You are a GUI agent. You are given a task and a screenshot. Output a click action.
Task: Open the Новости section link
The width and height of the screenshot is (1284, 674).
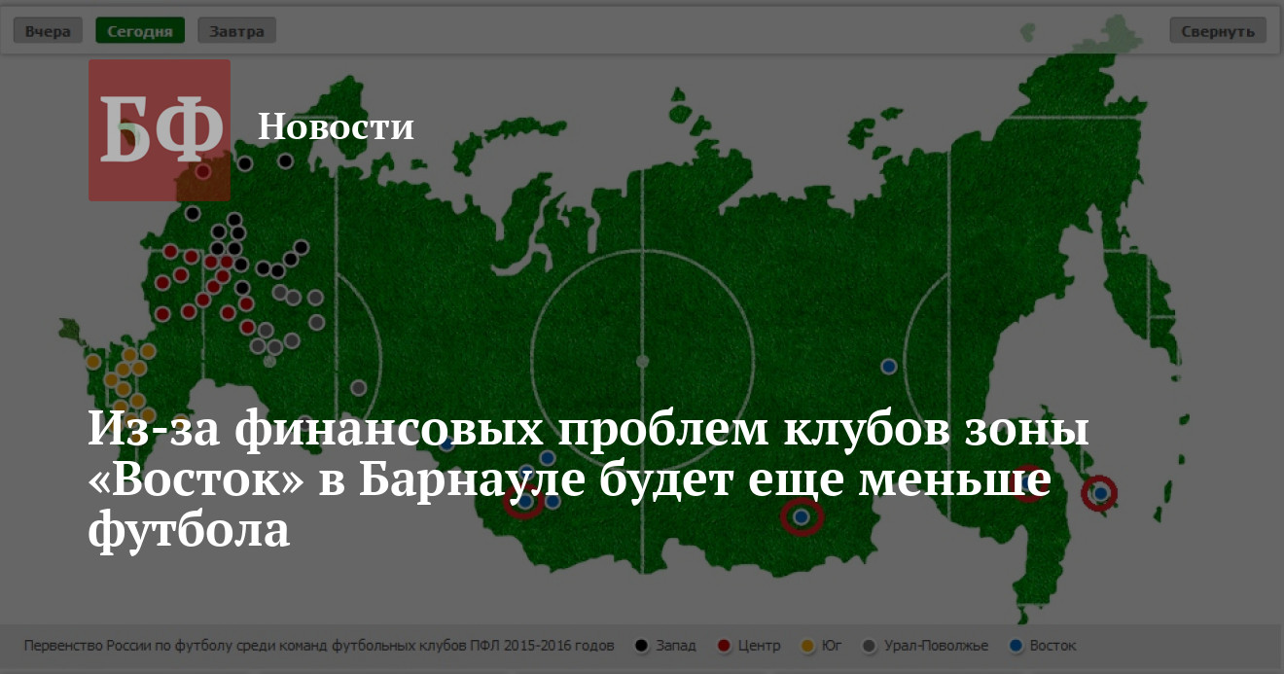(x=336, y=126)
